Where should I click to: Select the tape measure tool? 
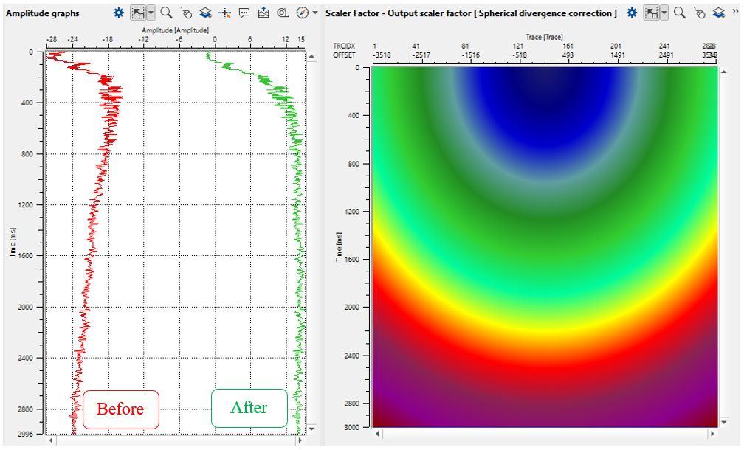coord(283,13)
